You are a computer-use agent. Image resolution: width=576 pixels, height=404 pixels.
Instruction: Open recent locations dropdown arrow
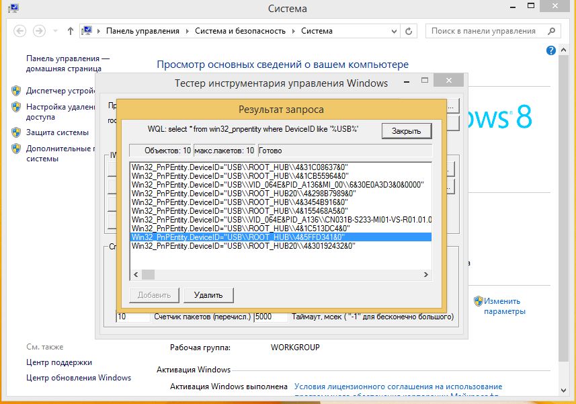tap(56, 31)
